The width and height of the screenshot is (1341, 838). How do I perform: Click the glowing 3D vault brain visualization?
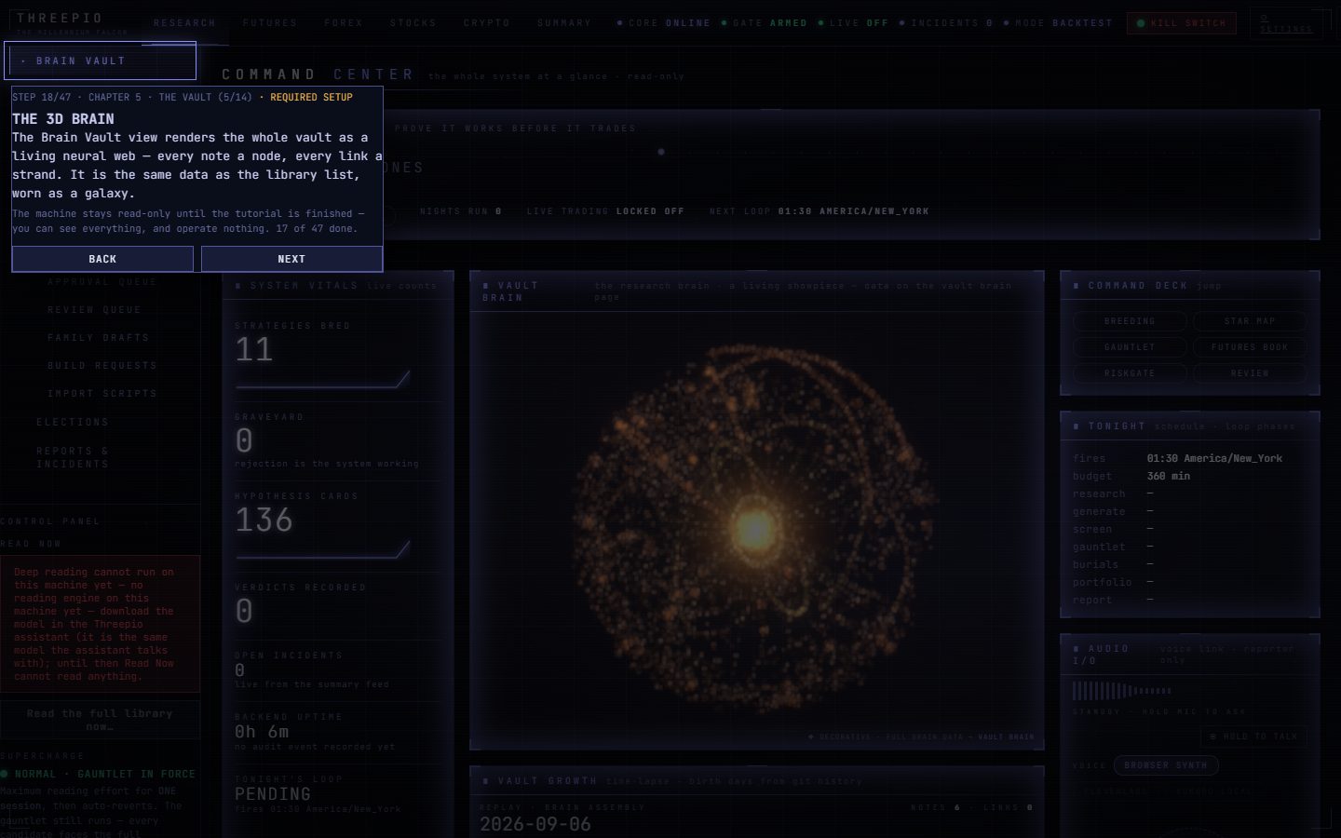pos(756,529)
